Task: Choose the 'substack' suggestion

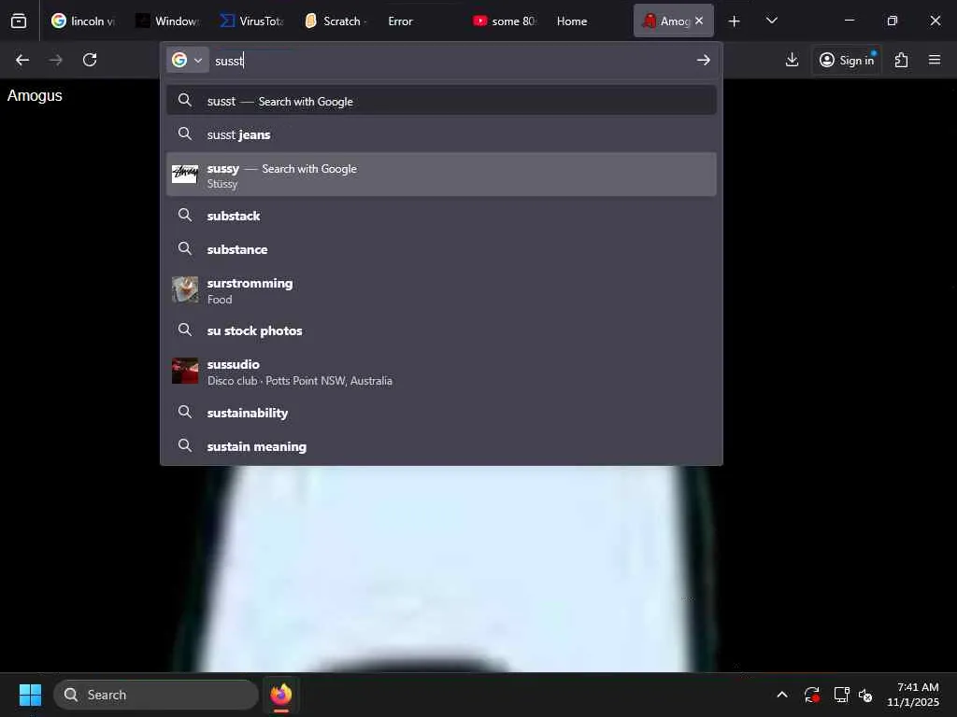Action: 441,216
